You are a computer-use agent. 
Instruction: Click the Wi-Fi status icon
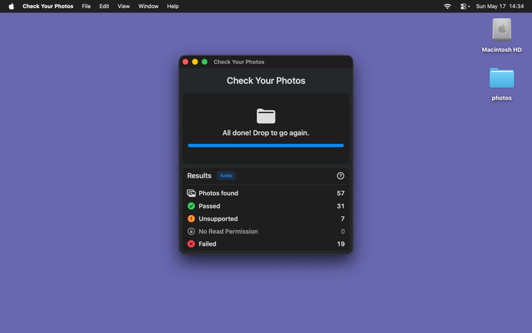[x=447, y=6]
